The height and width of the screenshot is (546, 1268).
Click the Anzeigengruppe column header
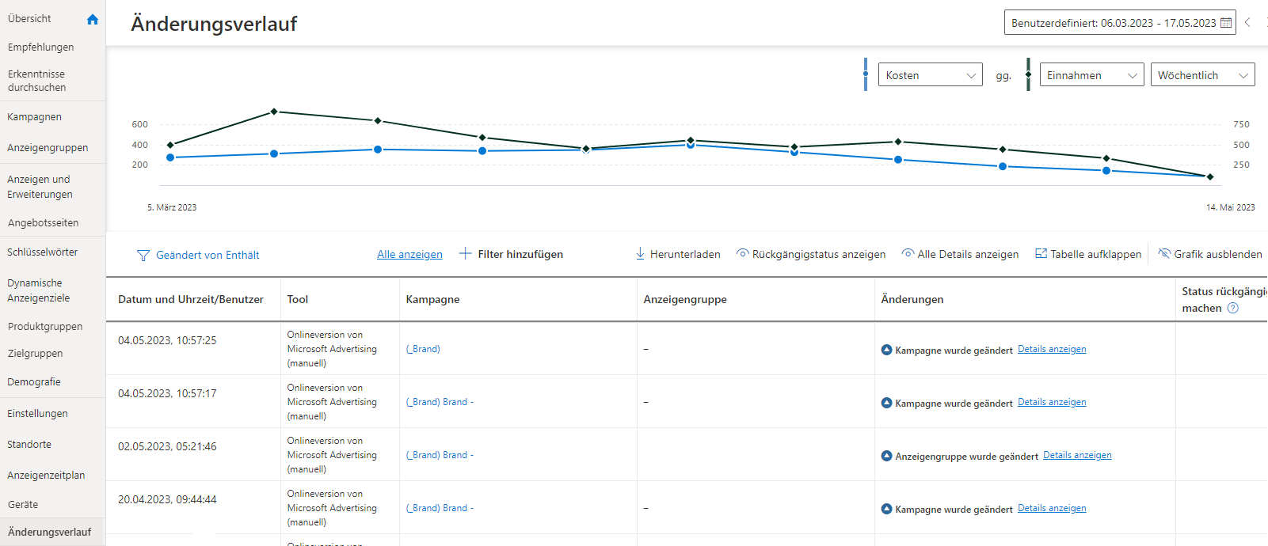coord(685,300)
